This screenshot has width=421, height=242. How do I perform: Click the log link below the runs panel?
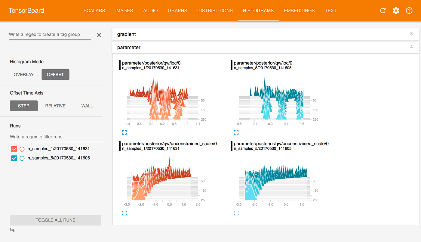(12, 230)
